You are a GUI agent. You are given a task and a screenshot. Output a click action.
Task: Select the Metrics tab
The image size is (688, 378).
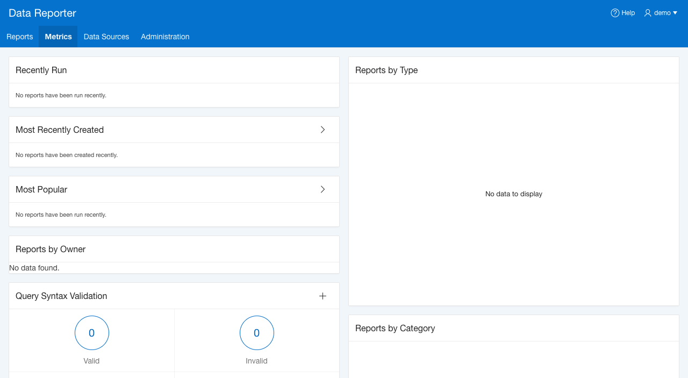coord(58,37)
